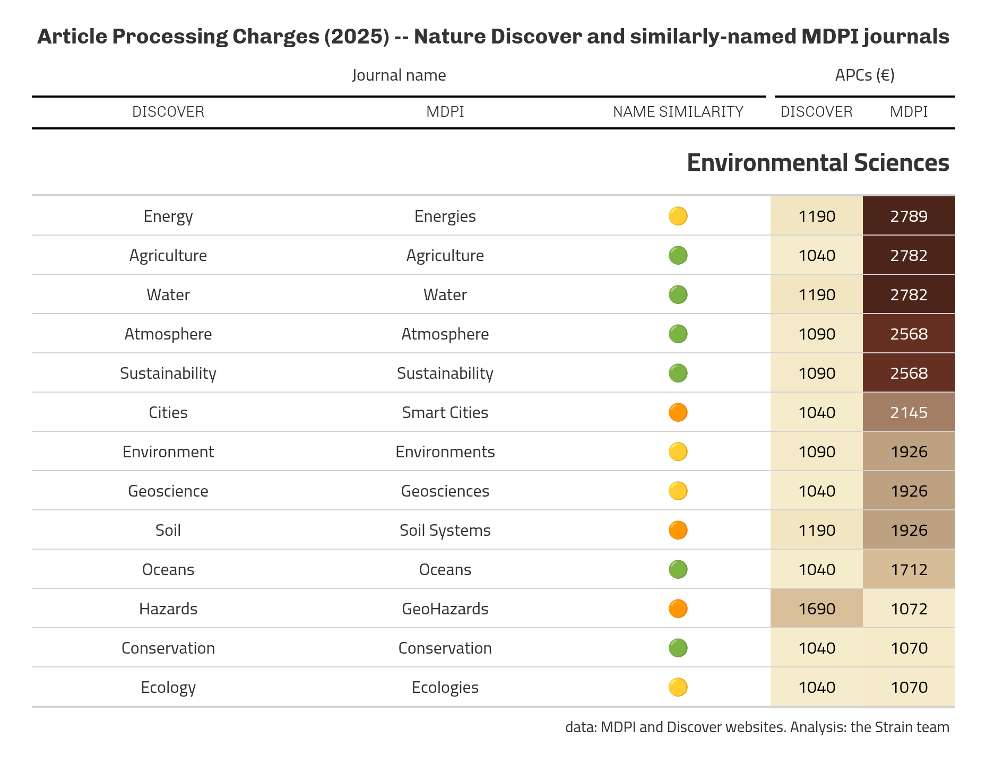Click the 1690 Discover APC cell for Hazards
Viewport: 986px width, 764px height.
(x=816, y=609)
